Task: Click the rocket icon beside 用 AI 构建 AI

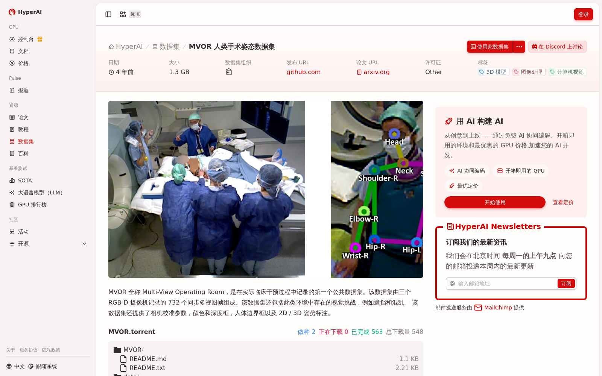Action: tap(448, 121)
